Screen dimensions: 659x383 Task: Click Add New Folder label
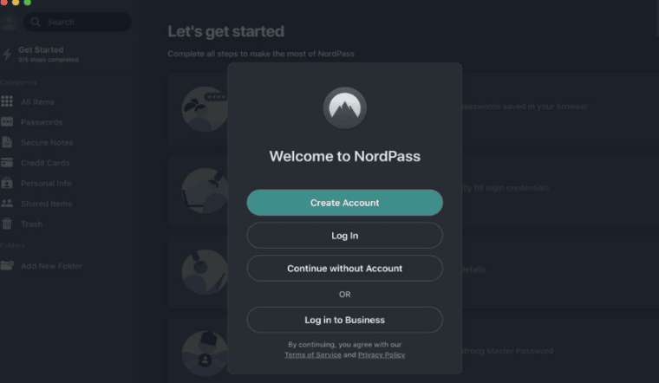(x=51, y=266)
